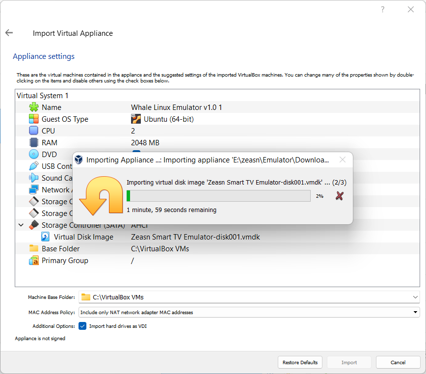Click the Ubuntu 64-bit OS icon
Screen dimensions: 426x374
[136, 119]
